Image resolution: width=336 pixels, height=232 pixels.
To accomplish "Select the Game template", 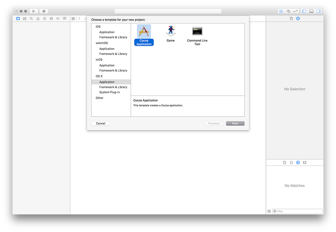I will (171, 34).
